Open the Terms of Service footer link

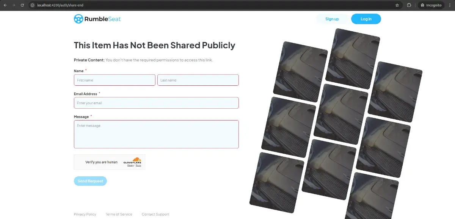119,214
